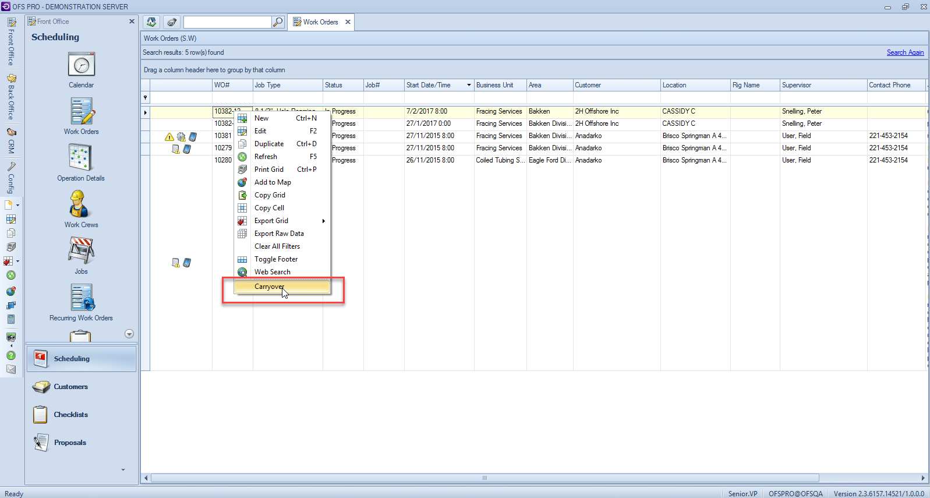This screenshot has height=498, width=930.
Task: Choose Print Grid from the context menu
Action: [282, 169]
